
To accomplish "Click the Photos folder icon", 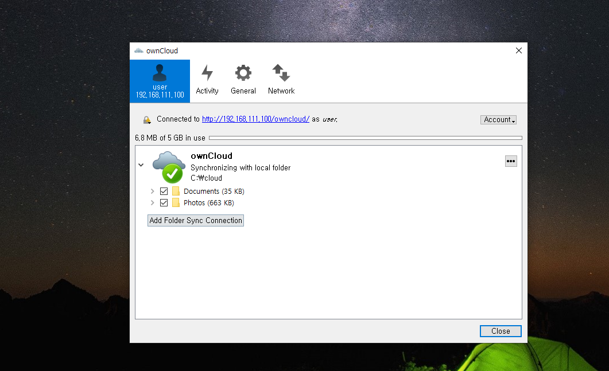I will pyautogui.click(x=176, y=202).
